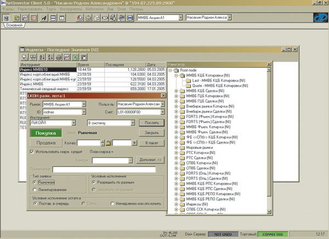The height and width of the screenshot is (239, 329).
Task: Select the 'Снять' radio option
Action: pyautogui.click(x=83, y=203)
